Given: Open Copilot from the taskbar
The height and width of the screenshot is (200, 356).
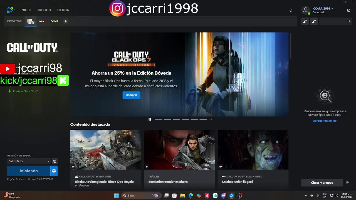Looking at the screenshot, I should [199, 196].
